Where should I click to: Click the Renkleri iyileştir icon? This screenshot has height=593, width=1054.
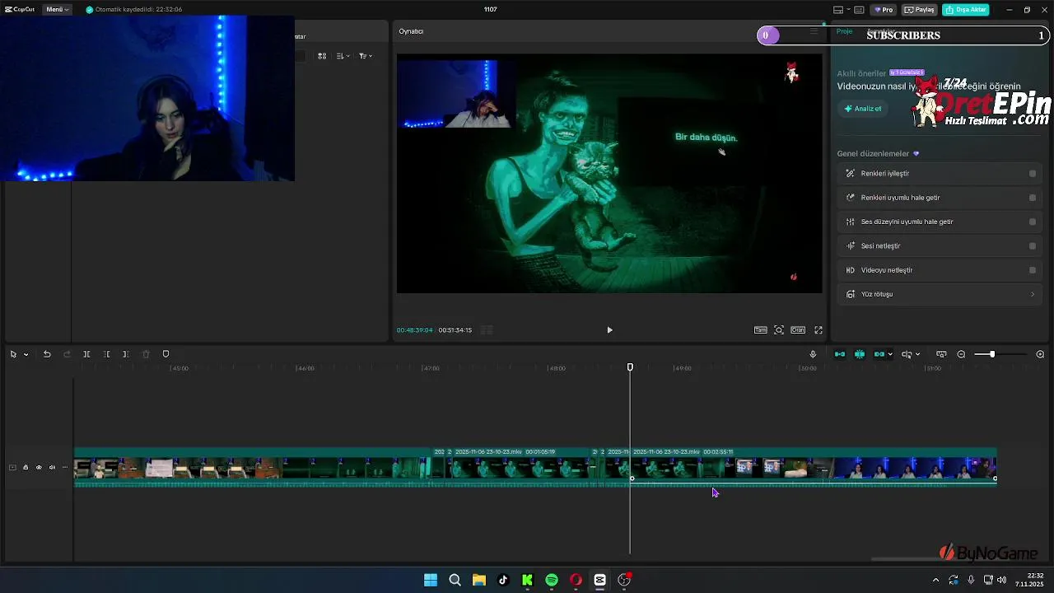[851, 174]
